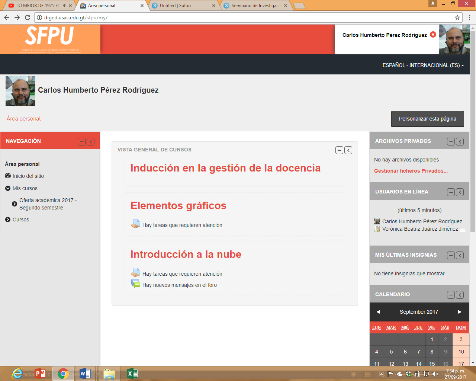Click the system tray volume icon
The width and height of the screenshot is (476, 381).
coord(435,374)
